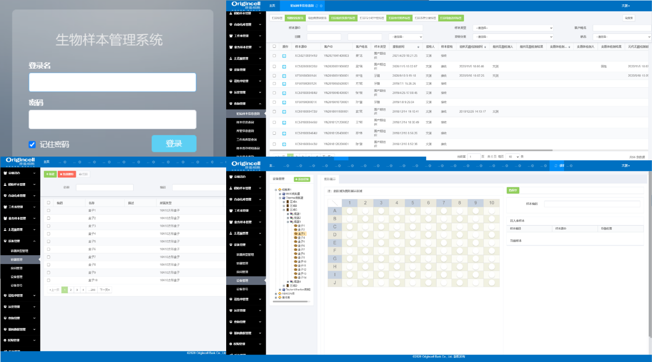Click the Origincell logo above the 盒子 list
Screen dimensions: 652x362
[20, 161]
